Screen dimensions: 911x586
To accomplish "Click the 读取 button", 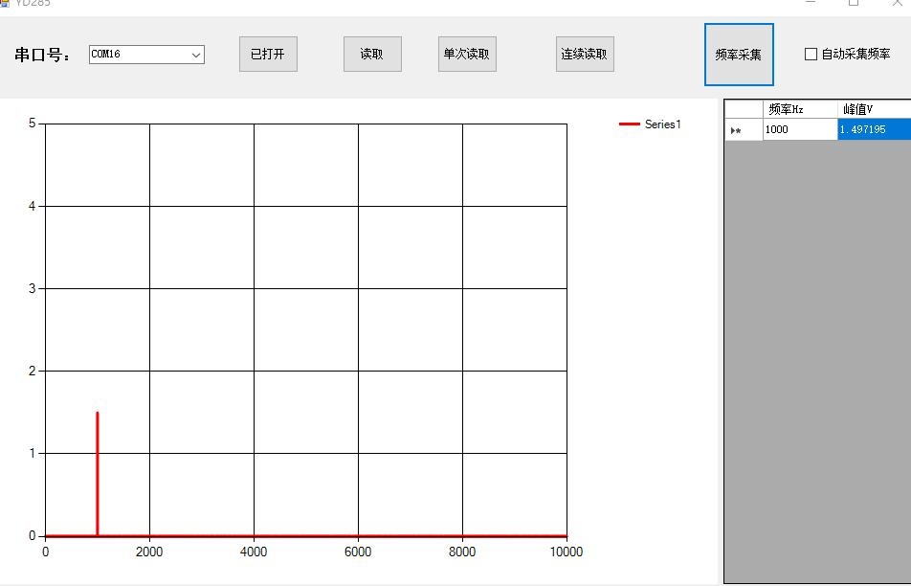I will point(372,54).
